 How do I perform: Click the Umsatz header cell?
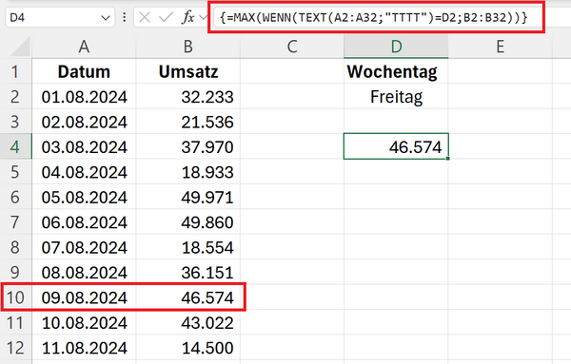(187, 71)
